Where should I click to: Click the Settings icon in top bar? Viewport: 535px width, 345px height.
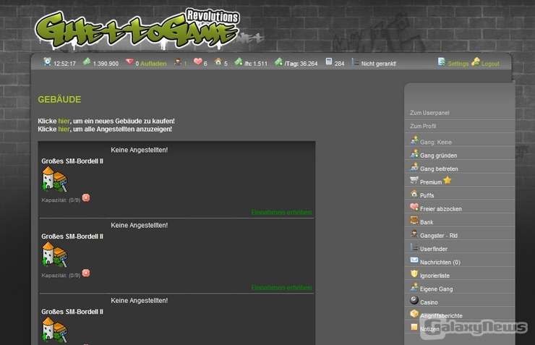coord(442,61)
